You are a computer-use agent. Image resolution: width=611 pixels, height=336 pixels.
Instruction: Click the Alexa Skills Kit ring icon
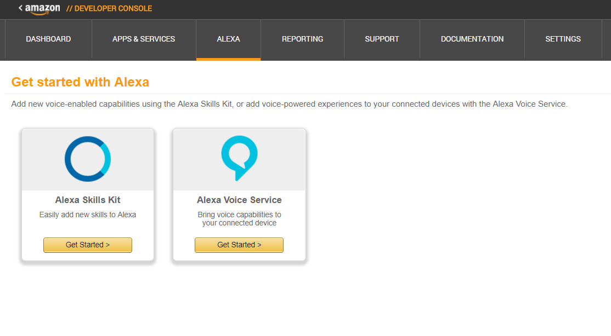(88, 159)
